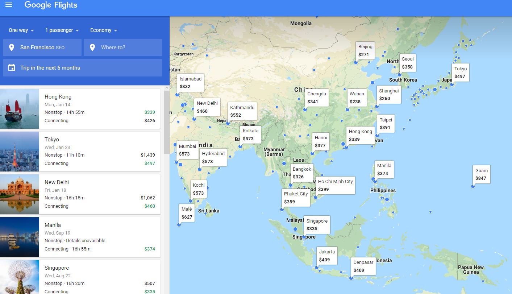512x294 pixels.
Task: Click the Tokyo destination thumbnail photo
Action: point(20,151)
